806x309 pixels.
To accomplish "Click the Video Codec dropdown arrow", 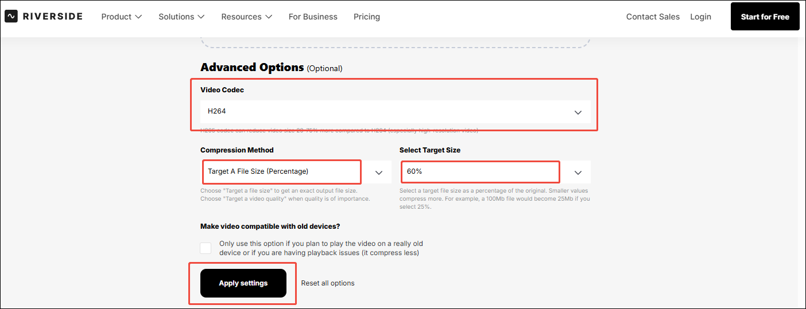I will (578, 112).
